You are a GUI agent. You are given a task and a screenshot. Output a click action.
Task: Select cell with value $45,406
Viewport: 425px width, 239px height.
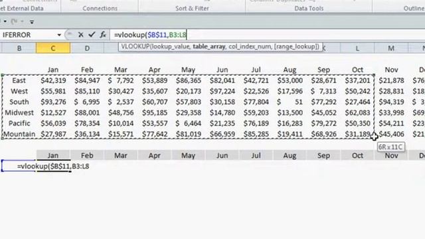[391, 134]
